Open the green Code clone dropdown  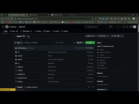(x=90, y=43)
